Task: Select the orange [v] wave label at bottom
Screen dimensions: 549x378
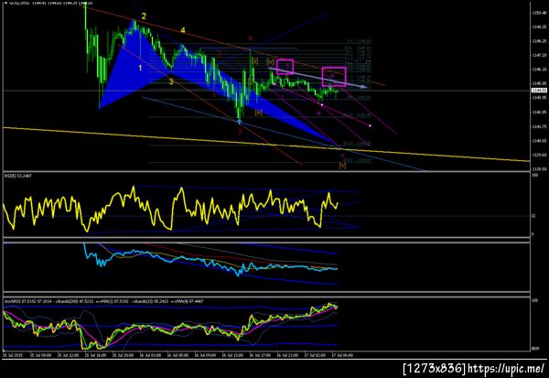Action: (342, 165)
